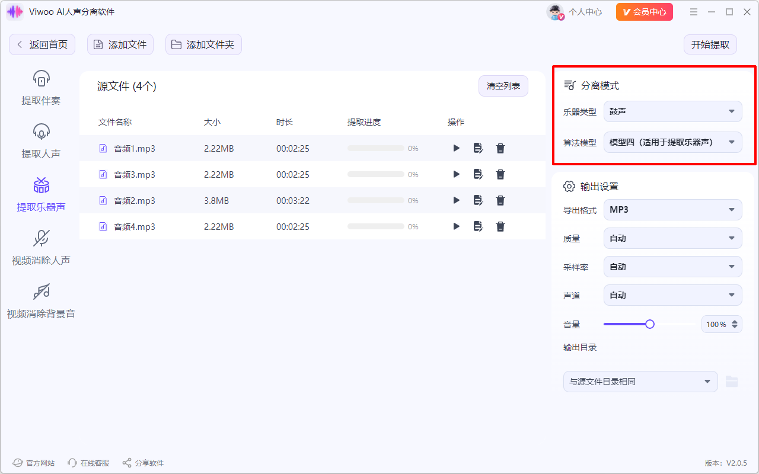Screen dimensions: 759x474
Task: Click 开始提取 to start extraction
Action: click(710, 44)
